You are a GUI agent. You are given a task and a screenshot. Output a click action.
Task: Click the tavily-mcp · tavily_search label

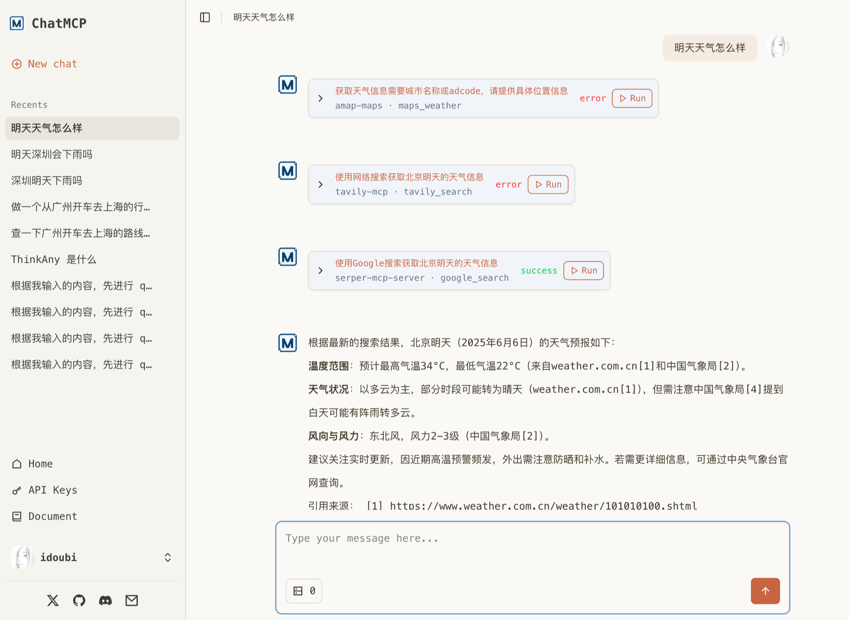[403, 192]
